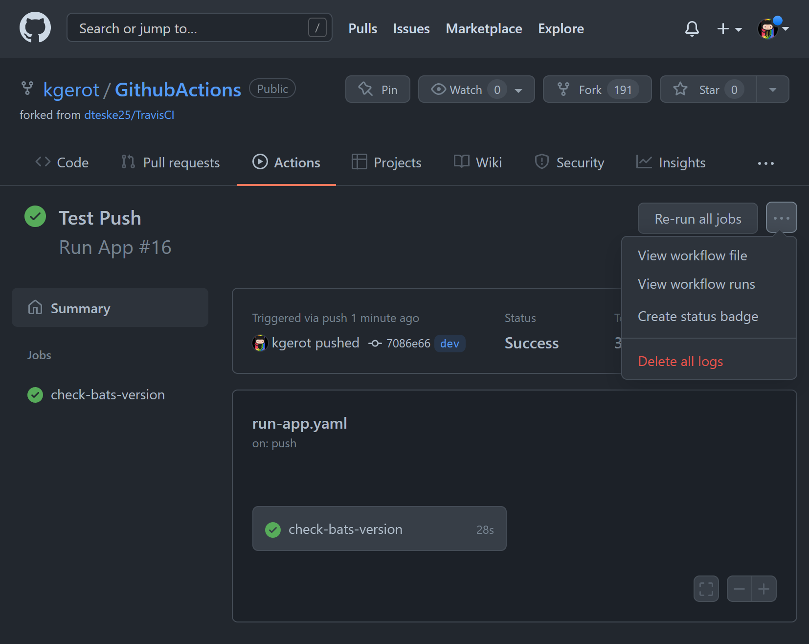The image size is (809, 644).
Task: Click the job card green check icon
Action: [x=273, y=529]
